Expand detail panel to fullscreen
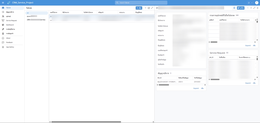Image resolution: width=260 pixels, height=123 pixels. click(254, 8)
